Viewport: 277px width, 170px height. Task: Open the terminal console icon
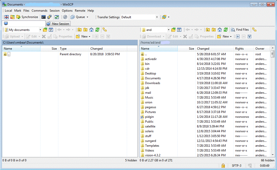44,17
